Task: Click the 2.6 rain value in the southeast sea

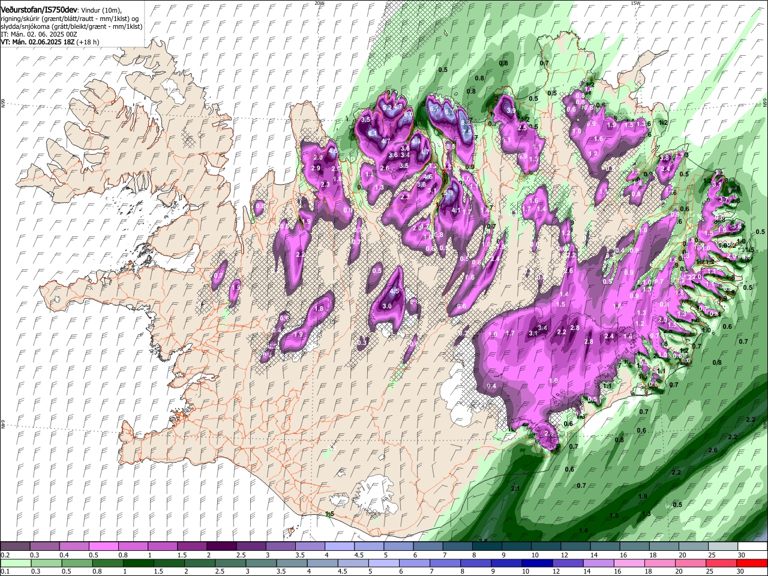Action: pos(713,450)
